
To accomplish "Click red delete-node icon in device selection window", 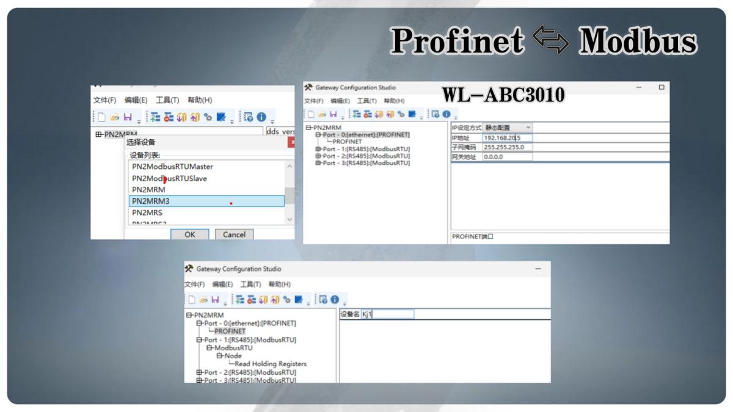I will point(169,117).
